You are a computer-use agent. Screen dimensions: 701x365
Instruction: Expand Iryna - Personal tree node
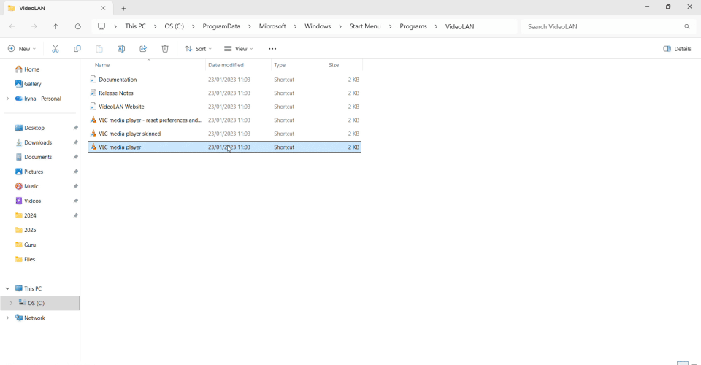coord(7,99)
